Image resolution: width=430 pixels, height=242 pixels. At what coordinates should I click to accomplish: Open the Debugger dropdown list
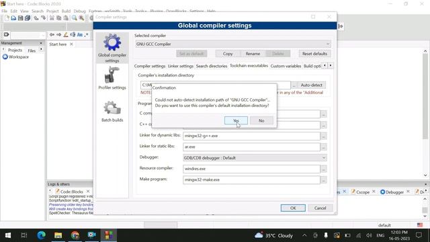click(255, 158)
